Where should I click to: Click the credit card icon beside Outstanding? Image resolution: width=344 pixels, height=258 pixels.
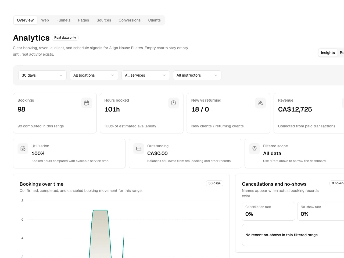(x=139, y=149)
